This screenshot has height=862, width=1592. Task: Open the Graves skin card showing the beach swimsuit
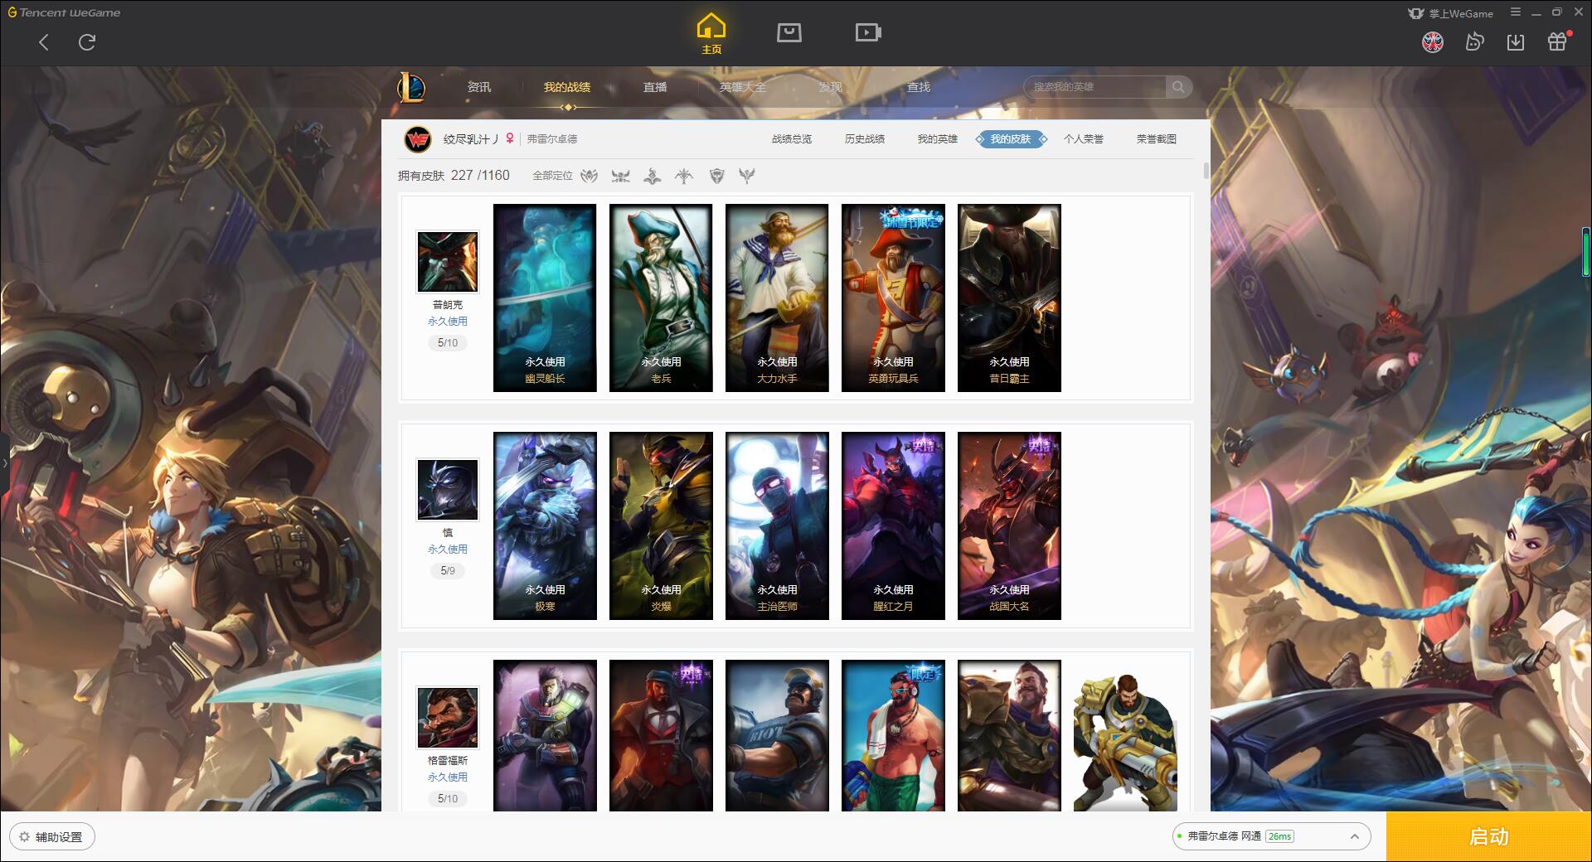(x=893, y=735)
